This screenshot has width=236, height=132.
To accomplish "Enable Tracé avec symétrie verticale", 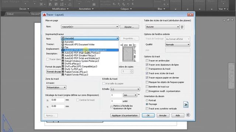I will 147,109.
